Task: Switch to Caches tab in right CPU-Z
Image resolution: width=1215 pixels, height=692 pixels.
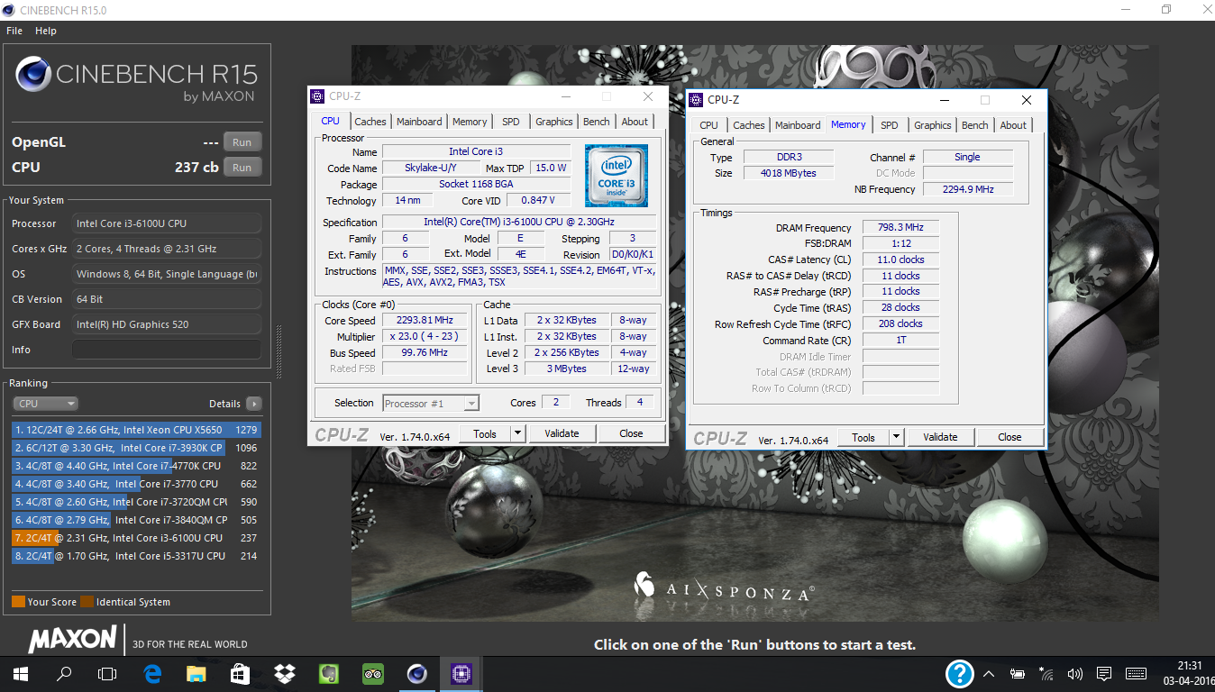Action: [x=749, y=125]
